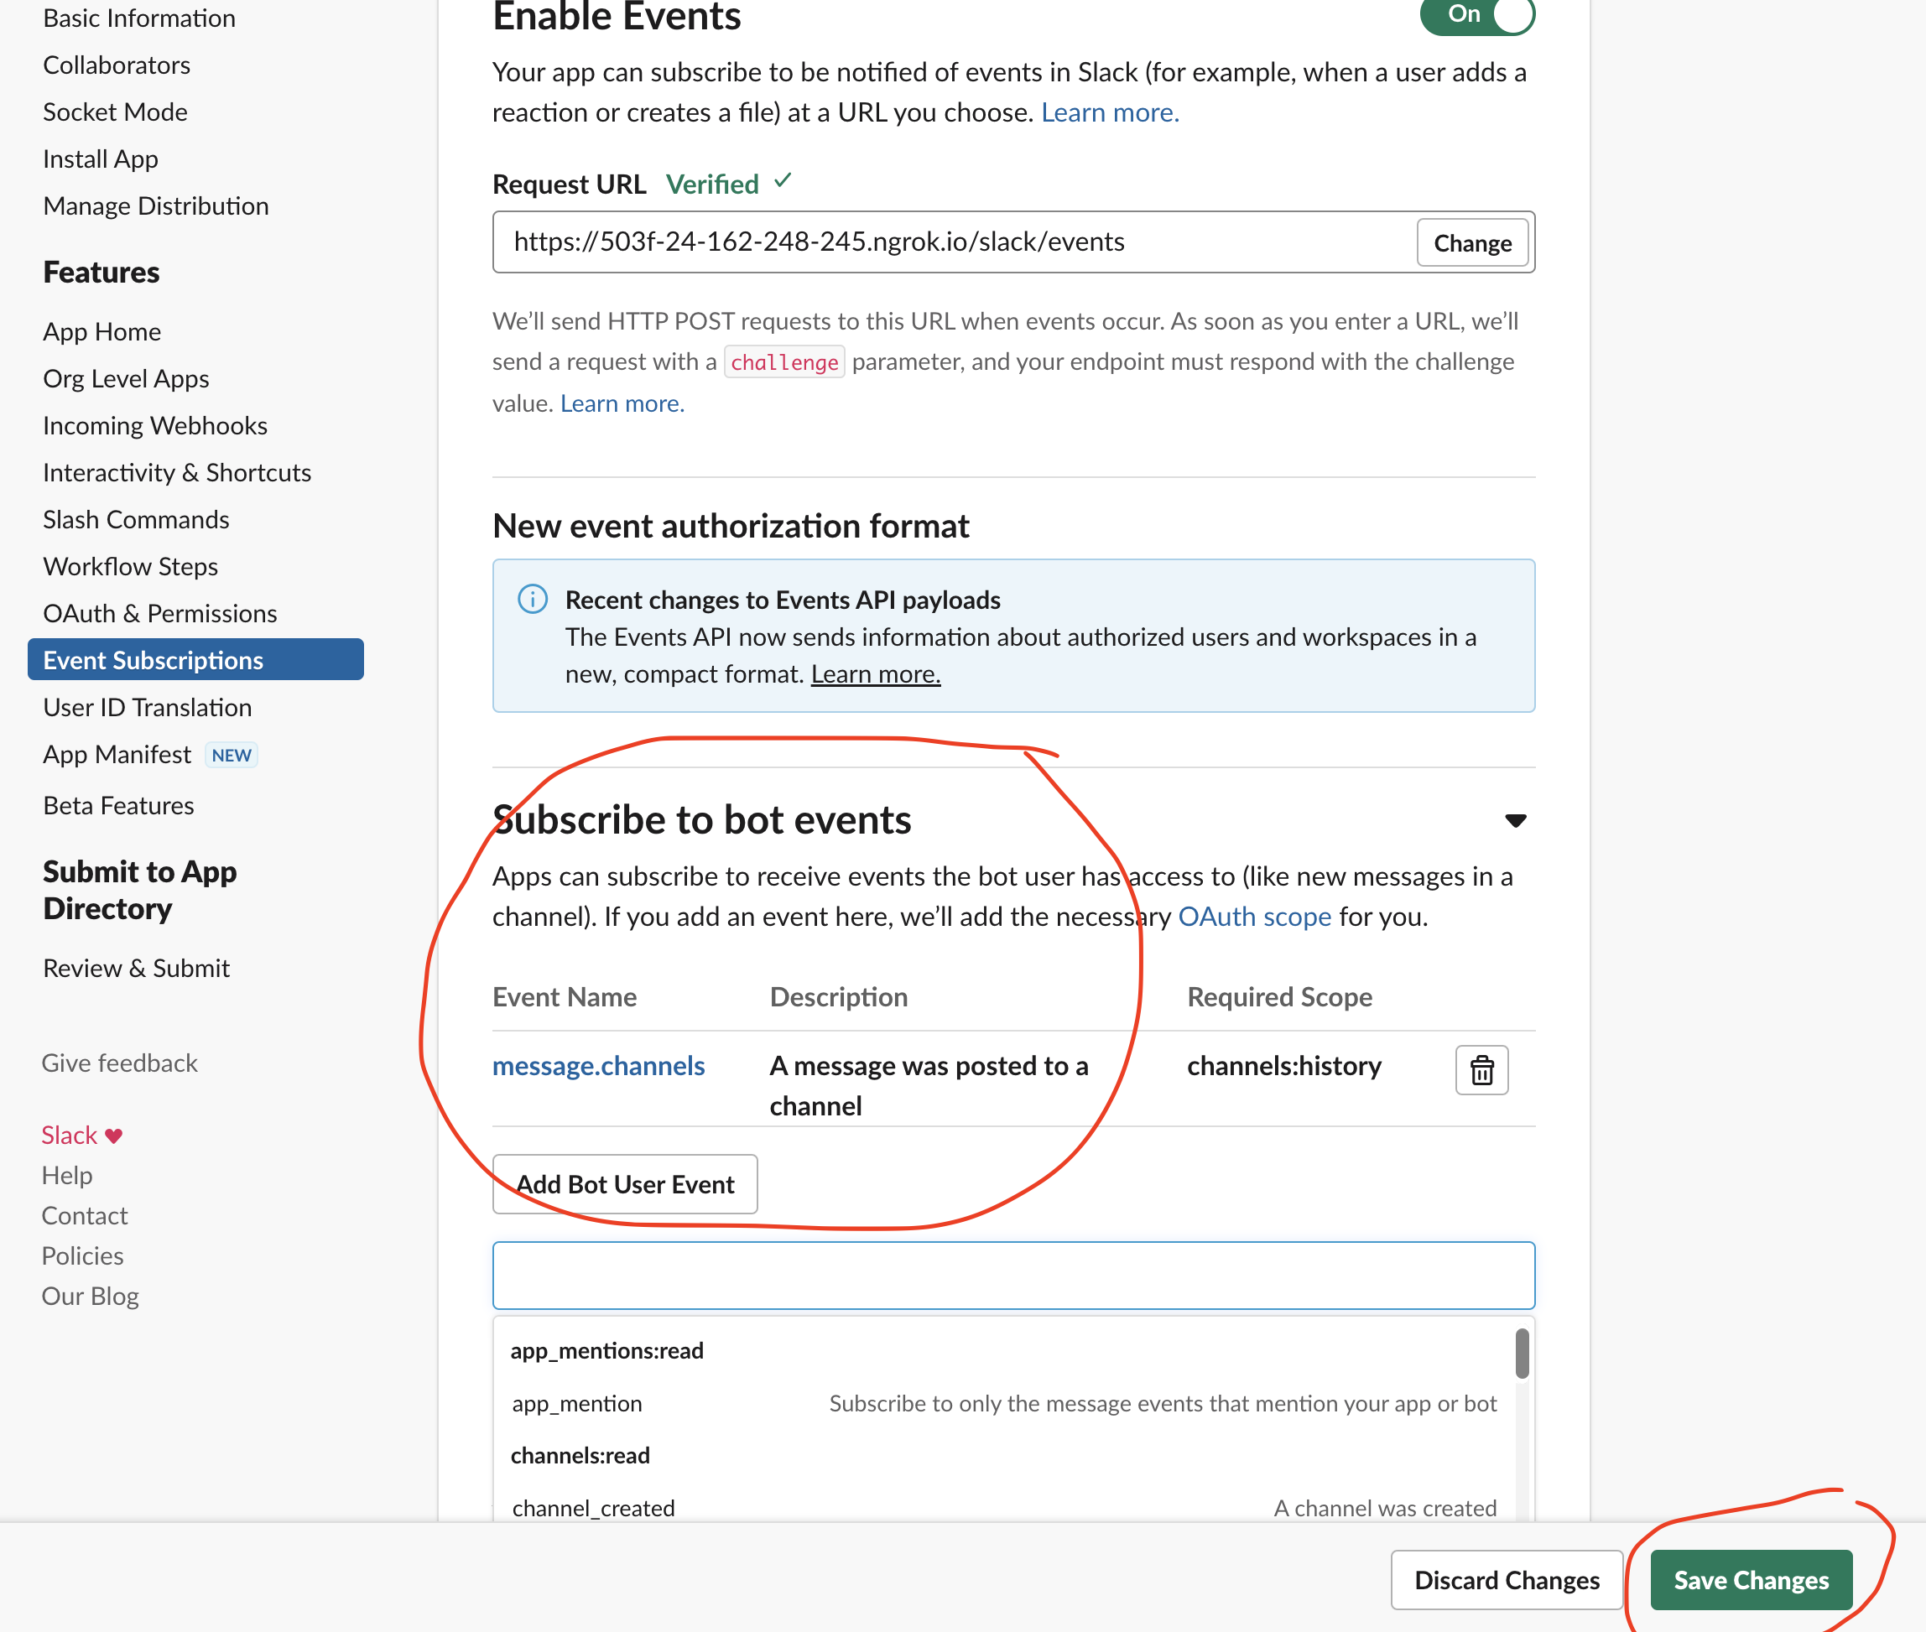Click the Slack heart link
This screenshot has height=1632, width=1926.
pos(81,1136)
